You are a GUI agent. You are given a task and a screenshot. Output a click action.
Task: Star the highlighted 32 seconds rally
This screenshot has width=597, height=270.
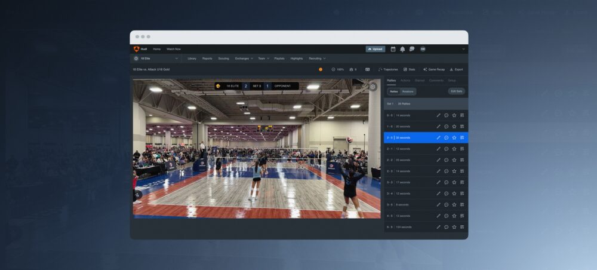point(454,137)
